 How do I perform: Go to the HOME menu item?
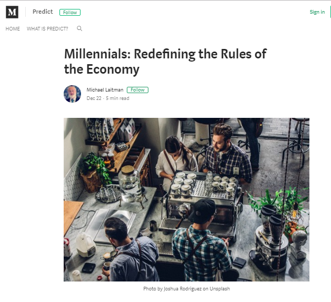click(x=13, y=28)
